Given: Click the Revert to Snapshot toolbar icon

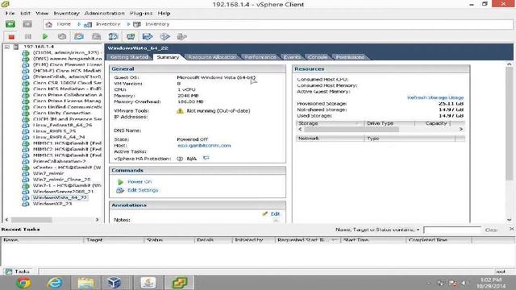Looking at the screenshot, I should pos(97,36).
